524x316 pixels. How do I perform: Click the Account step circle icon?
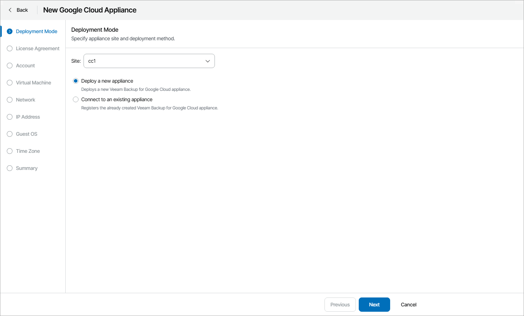10,66
